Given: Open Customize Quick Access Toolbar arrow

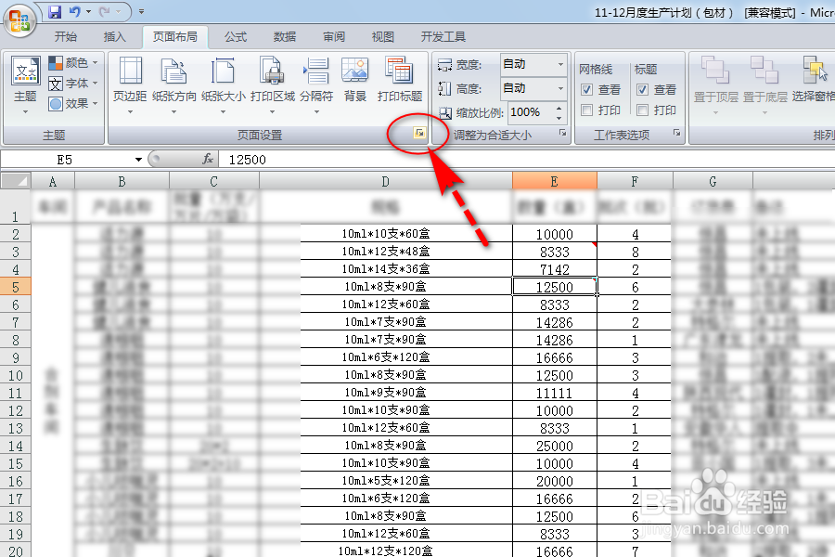Looking at the screenshot, I should pyautogui.click(x=141, y=11).
